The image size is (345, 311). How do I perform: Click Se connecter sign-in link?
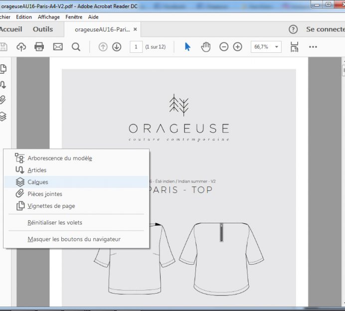[326, 29]
